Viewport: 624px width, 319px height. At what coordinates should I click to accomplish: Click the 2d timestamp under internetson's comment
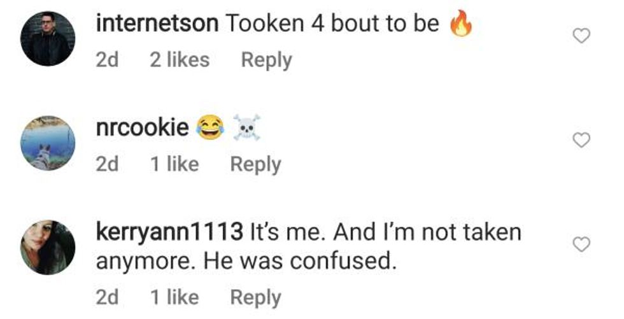[107, 60]
